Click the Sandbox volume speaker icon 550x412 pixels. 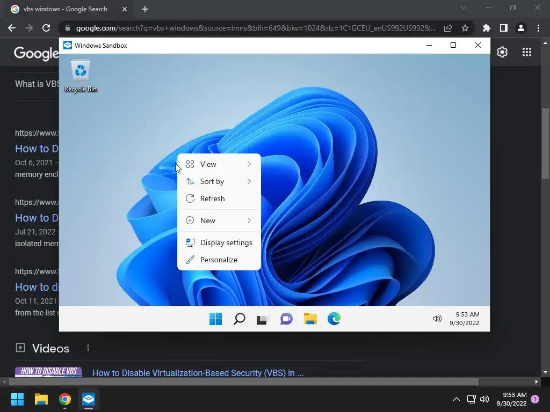tap(437, 319)
